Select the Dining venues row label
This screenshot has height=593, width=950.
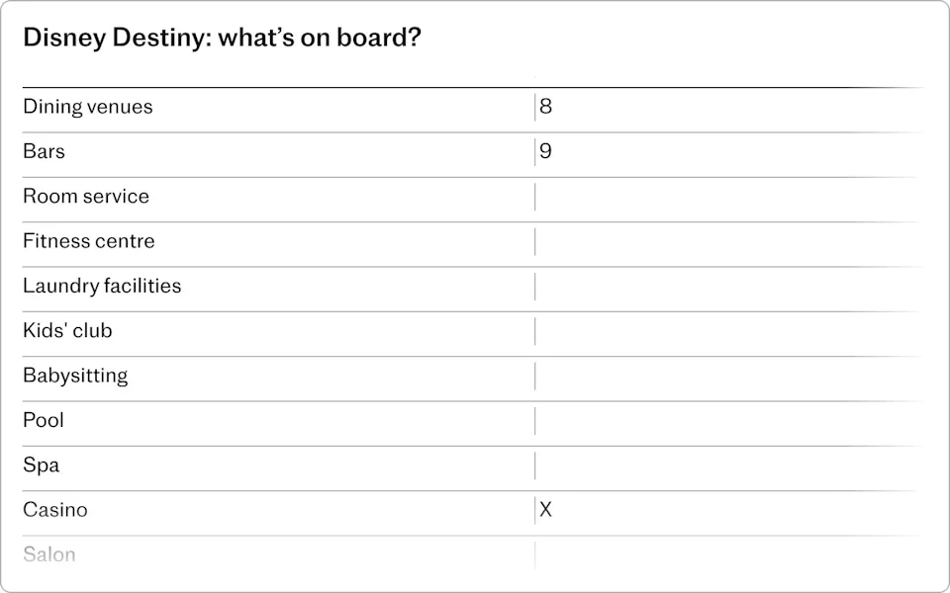[88, 107]
